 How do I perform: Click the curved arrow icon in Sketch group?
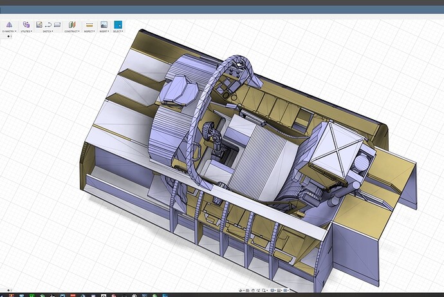point(48,25)
